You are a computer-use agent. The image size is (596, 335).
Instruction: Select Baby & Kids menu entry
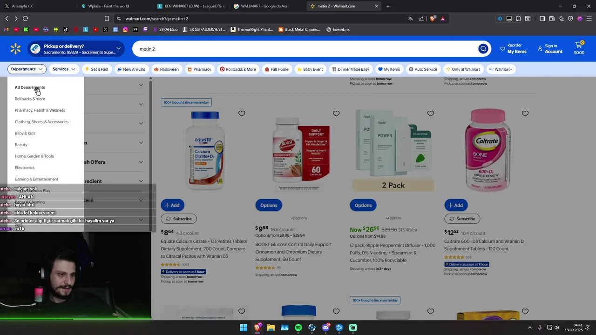pos(25,134)
